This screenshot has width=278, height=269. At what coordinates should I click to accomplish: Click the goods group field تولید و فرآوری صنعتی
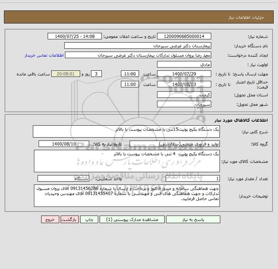click(175, 144)
